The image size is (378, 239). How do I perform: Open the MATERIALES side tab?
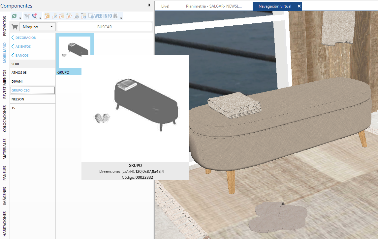[x=5, y=149]
